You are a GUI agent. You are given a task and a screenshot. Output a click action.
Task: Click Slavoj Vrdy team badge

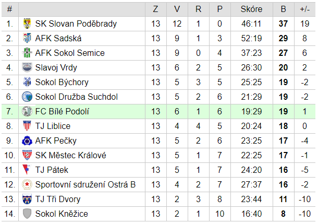point(27,67)
